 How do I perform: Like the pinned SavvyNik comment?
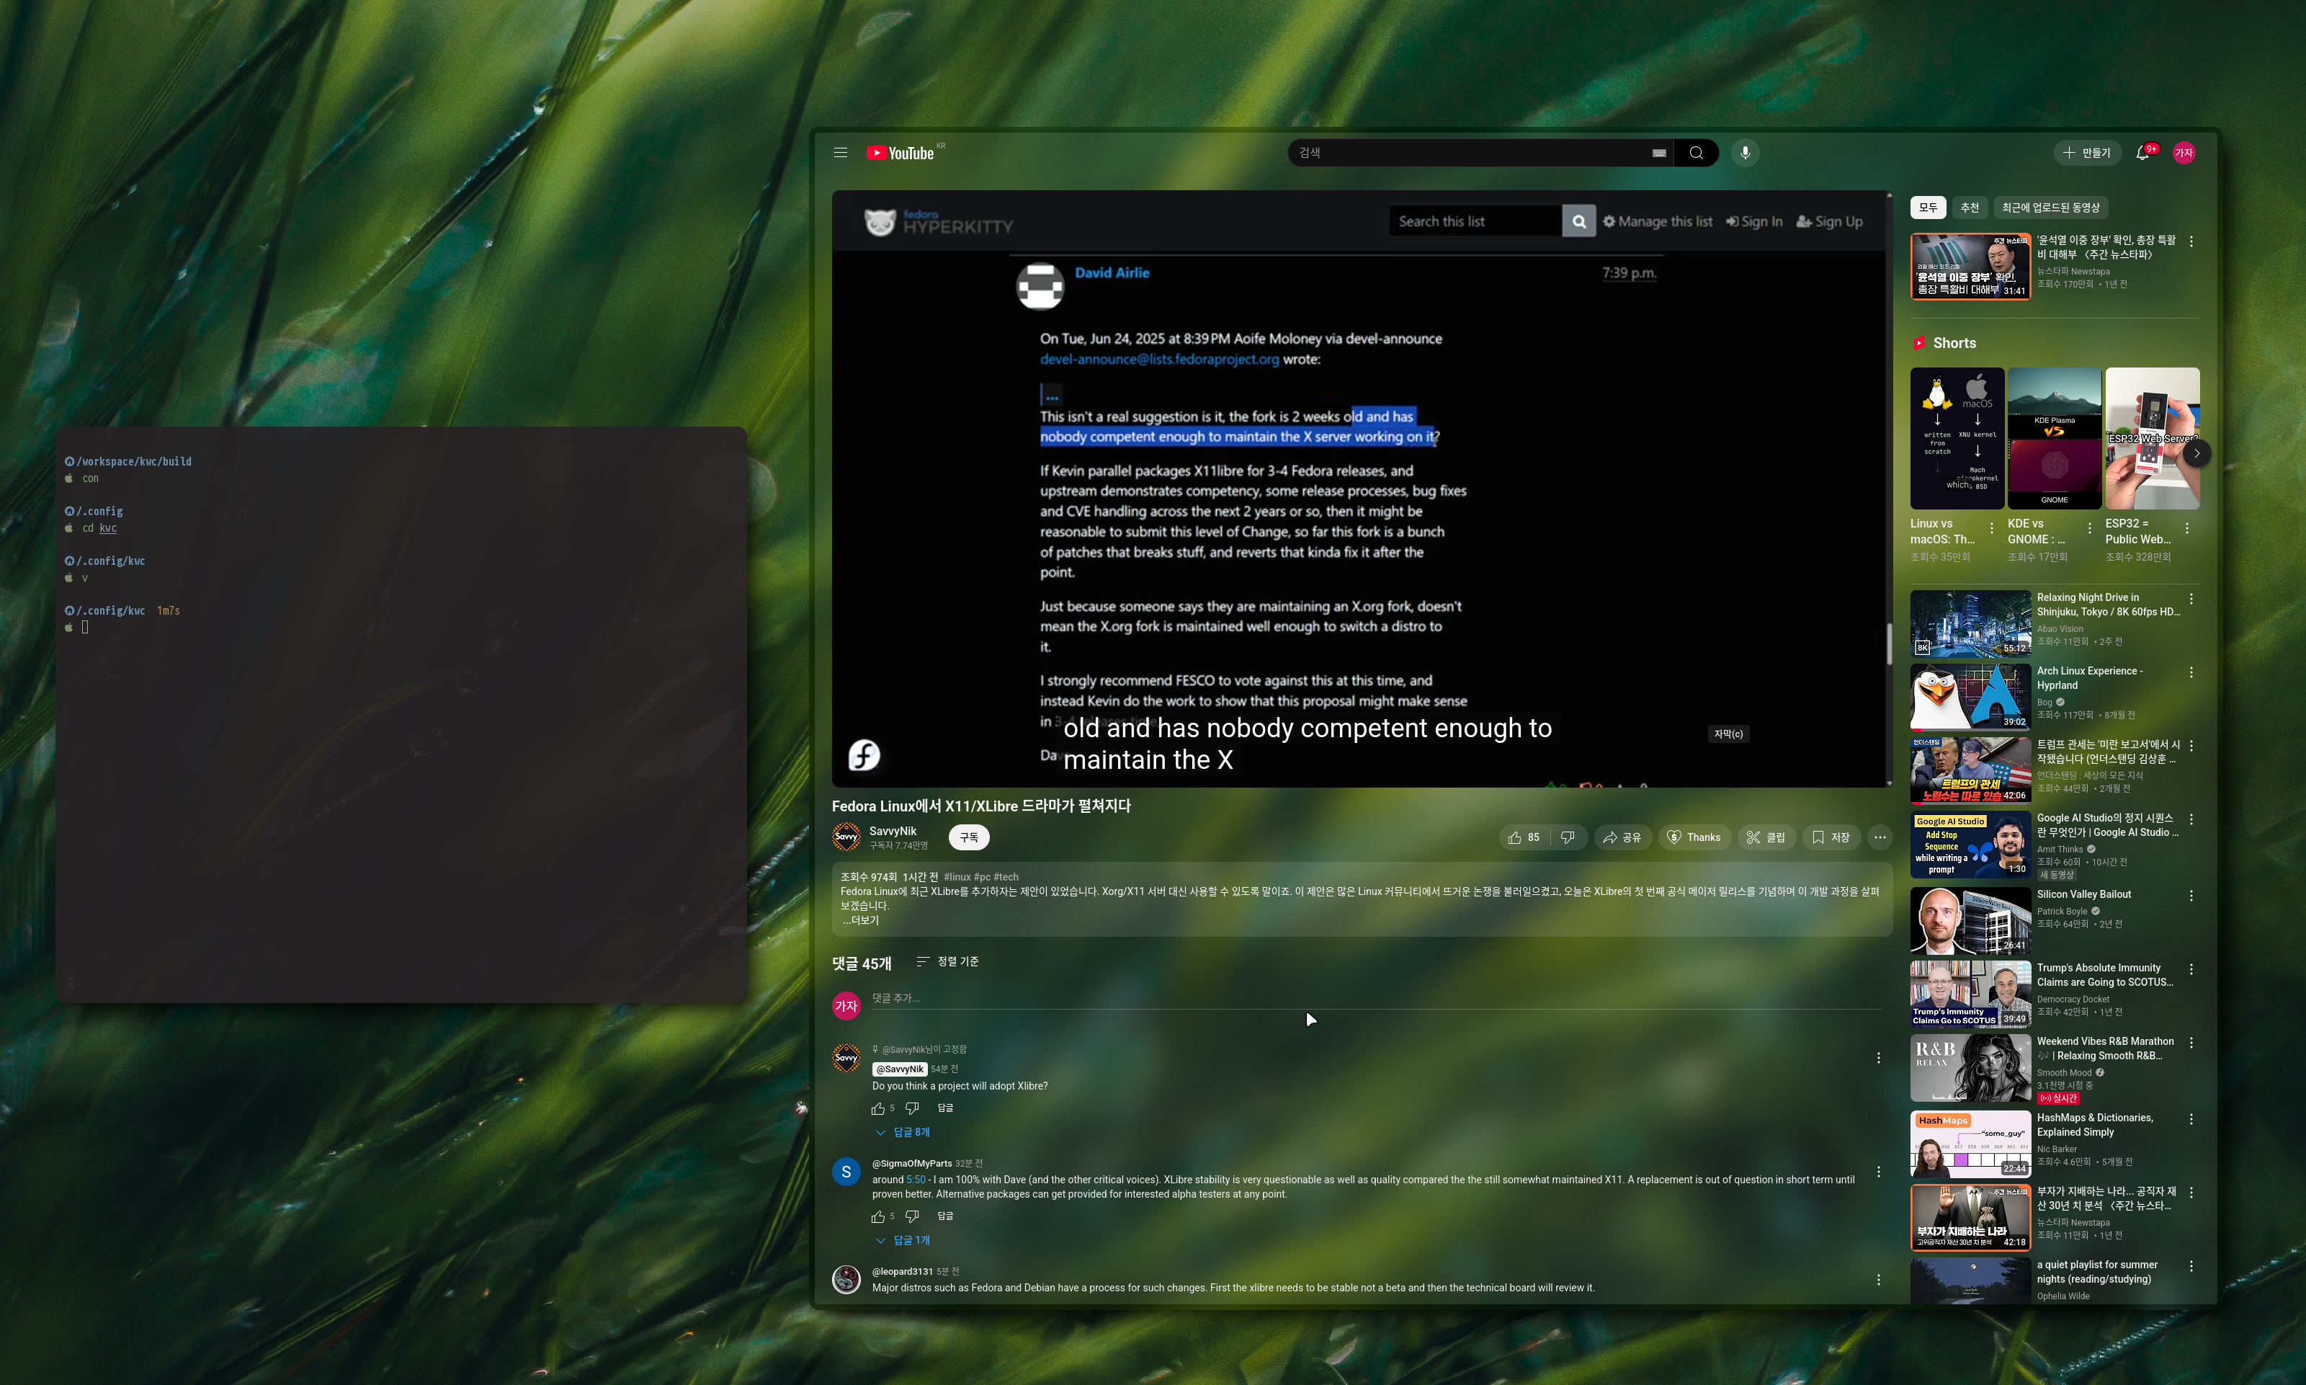click(x=878, y=1109)
